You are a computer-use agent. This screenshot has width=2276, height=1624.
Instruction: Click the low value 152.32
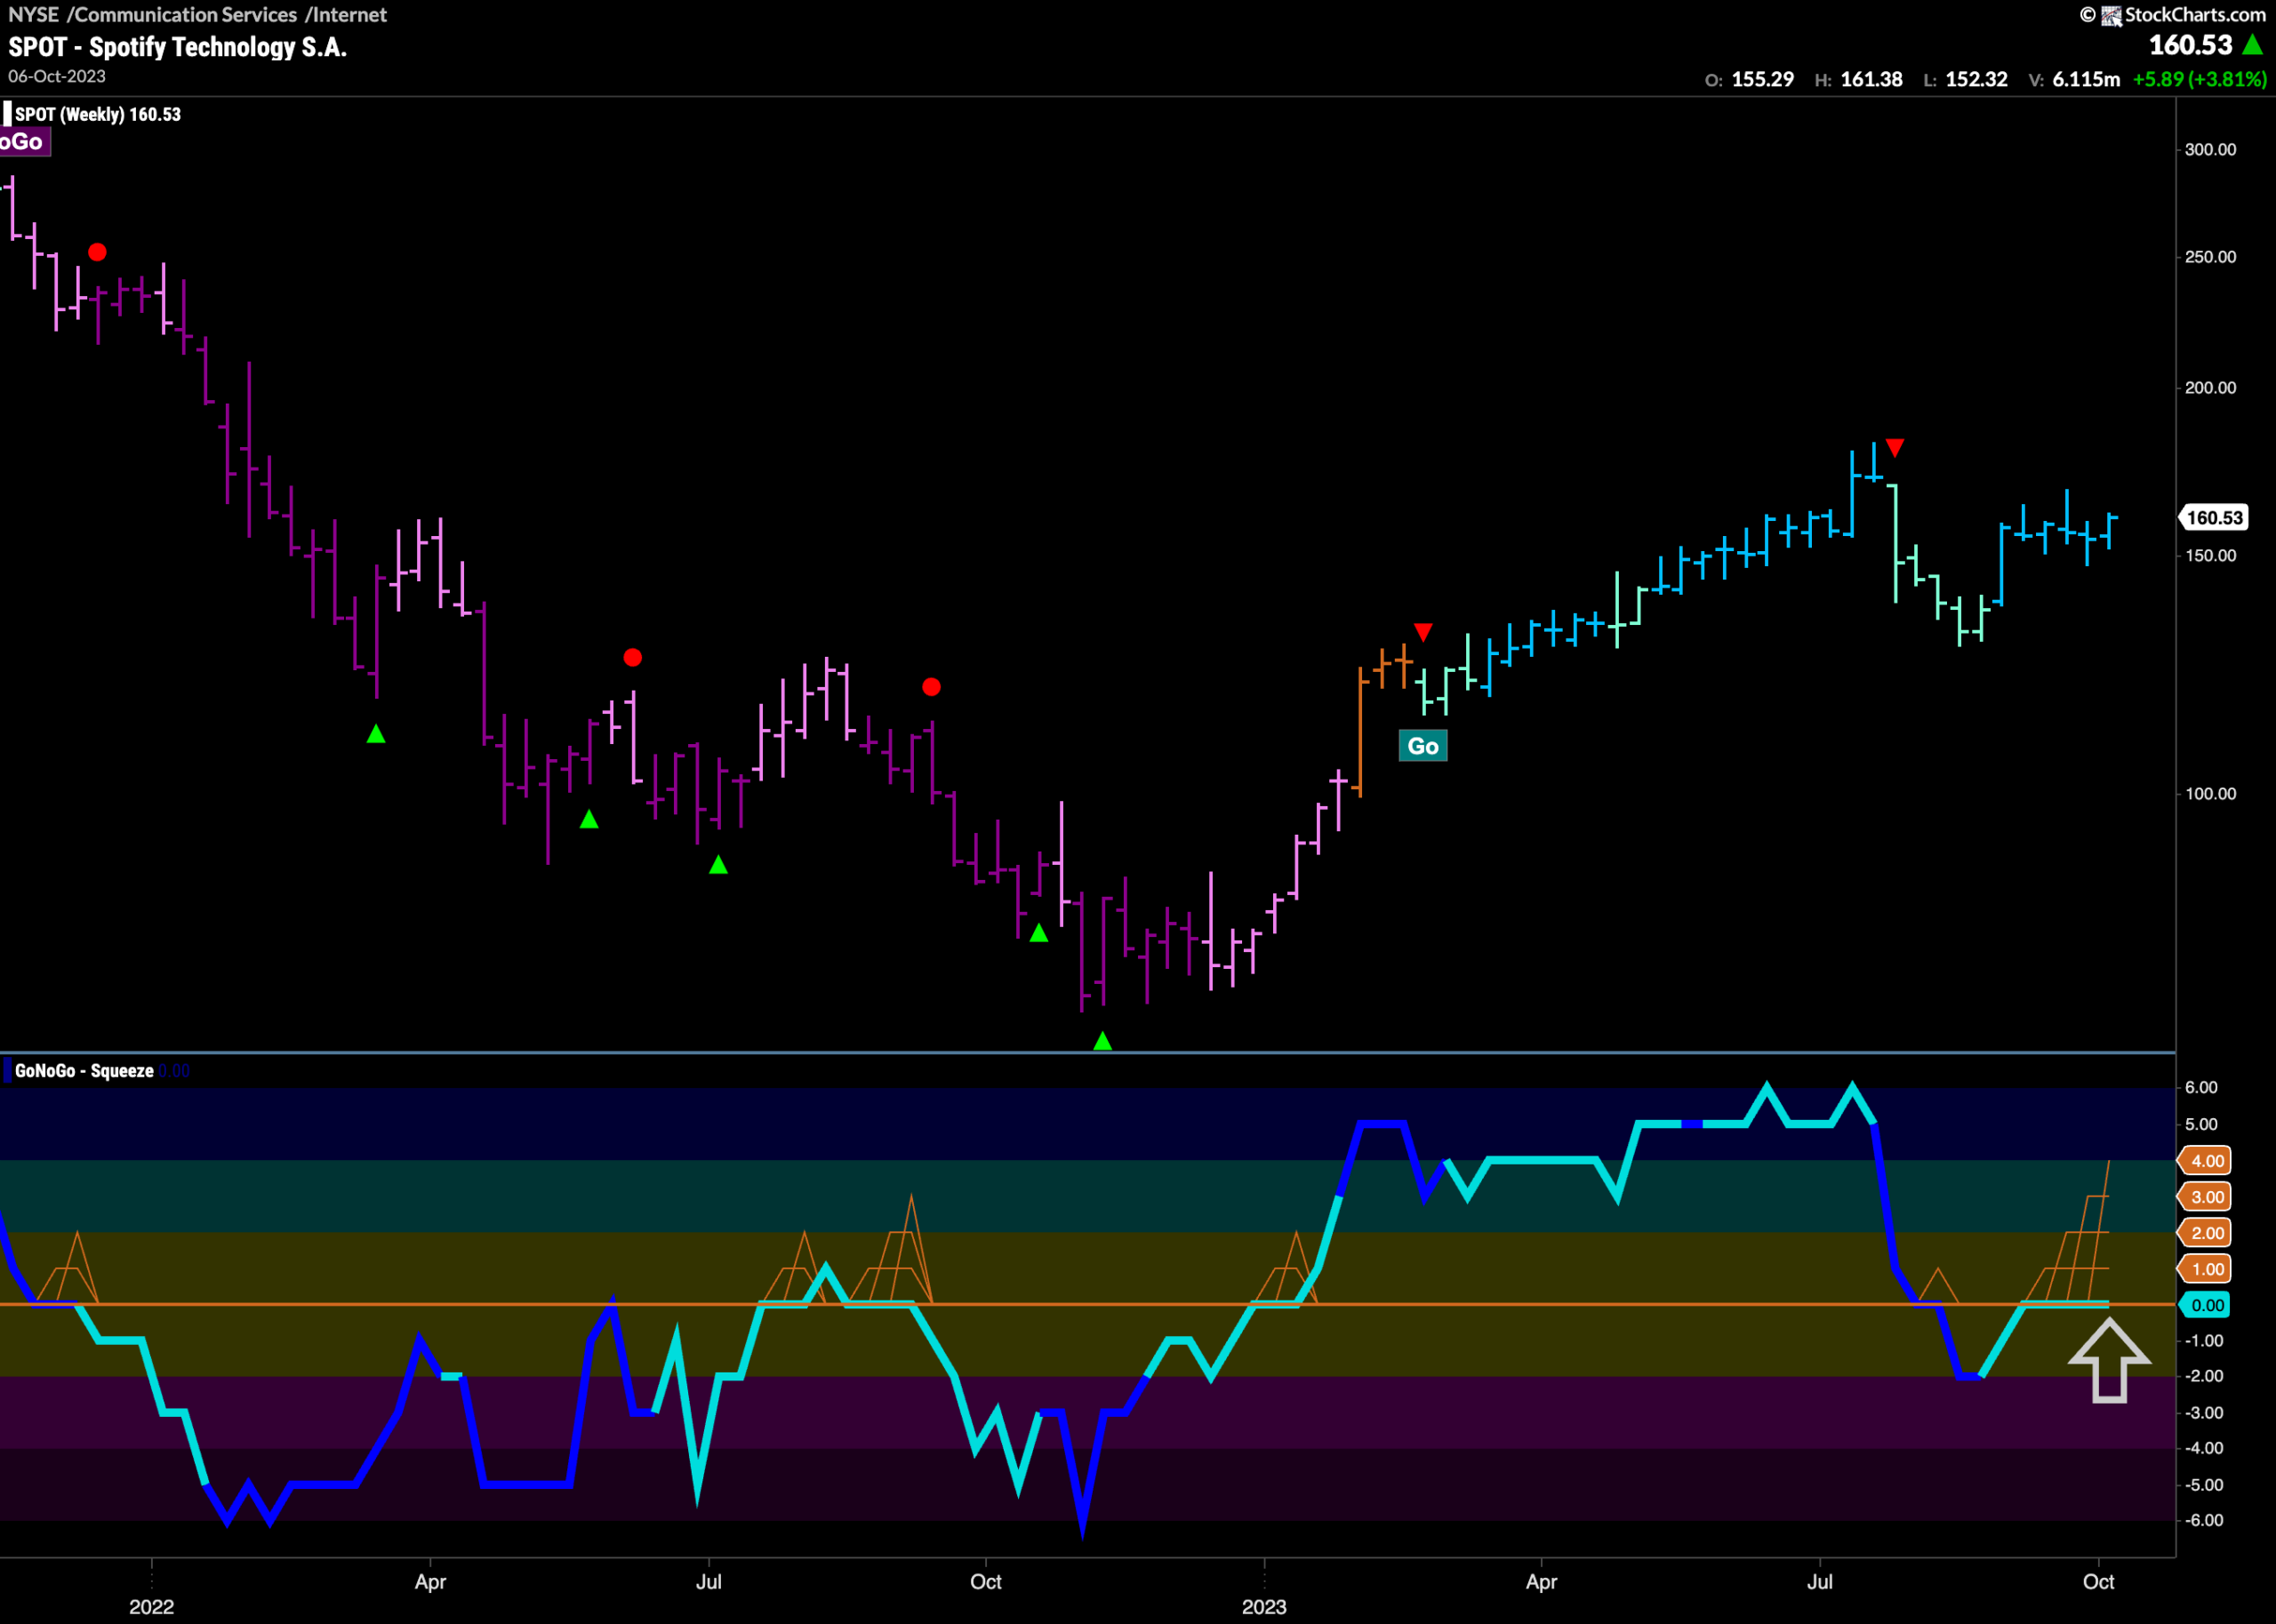(1976, 79)
